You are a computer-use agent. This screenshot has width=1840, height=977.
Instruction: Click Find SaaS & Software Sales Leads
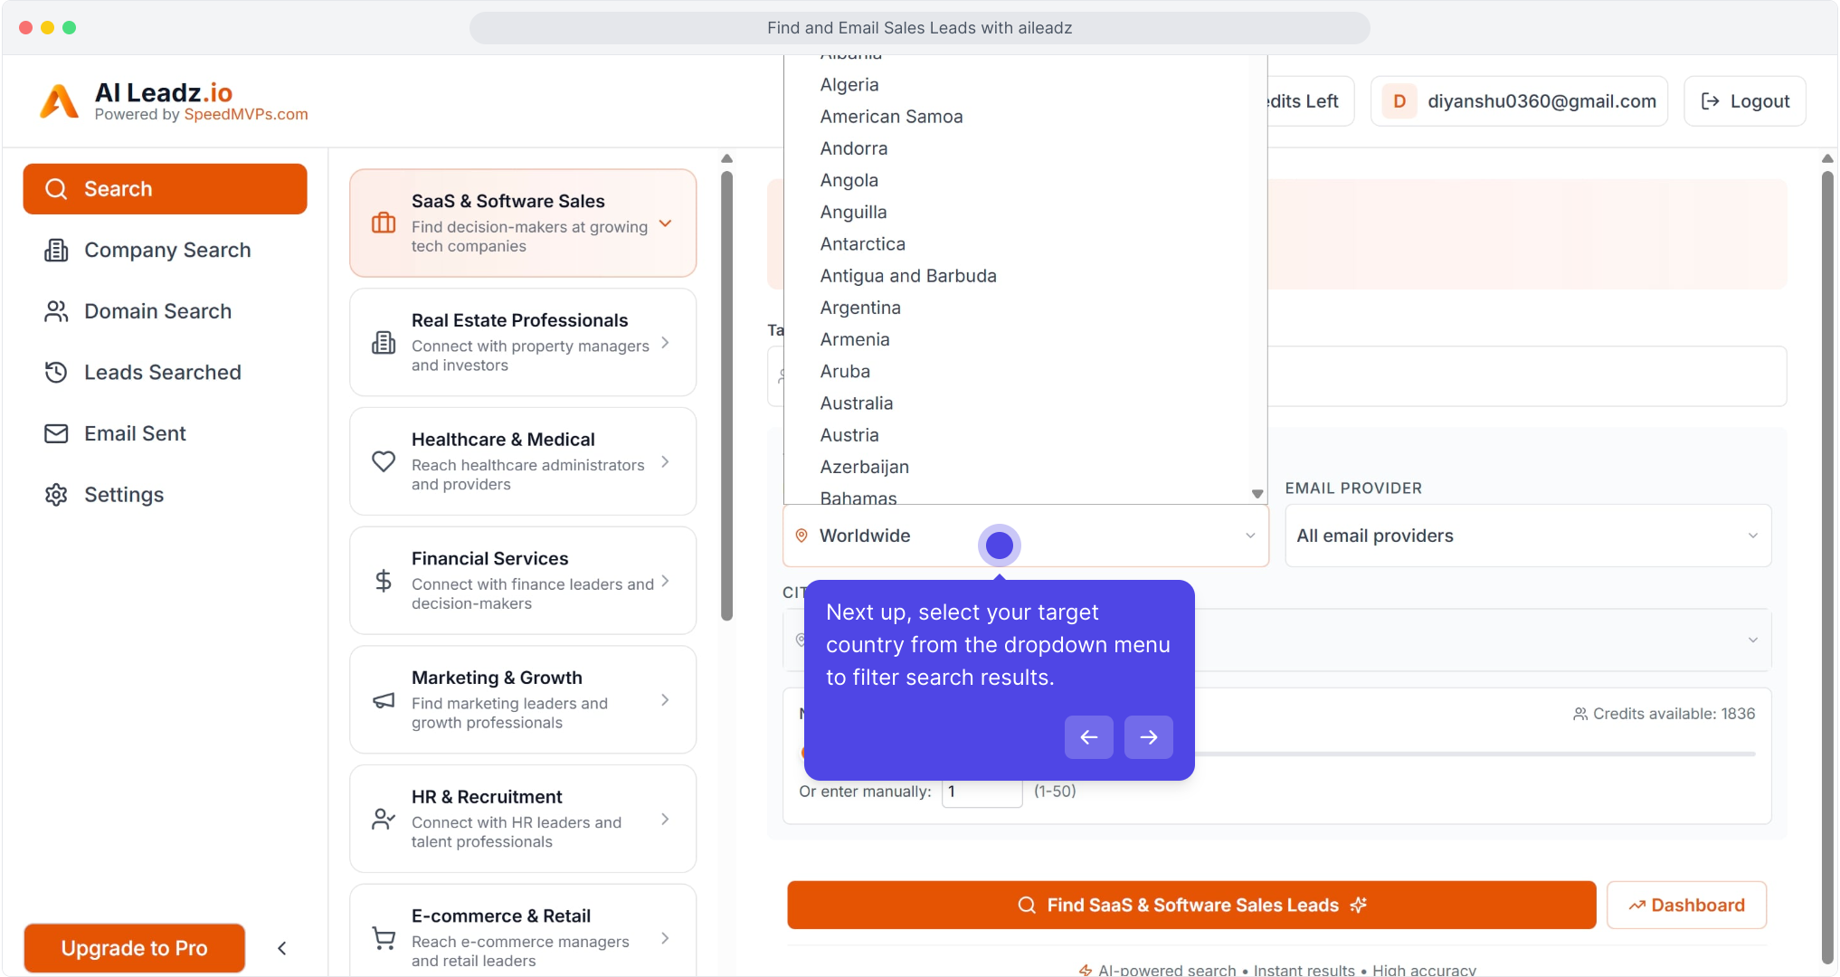coord(1190,905)
